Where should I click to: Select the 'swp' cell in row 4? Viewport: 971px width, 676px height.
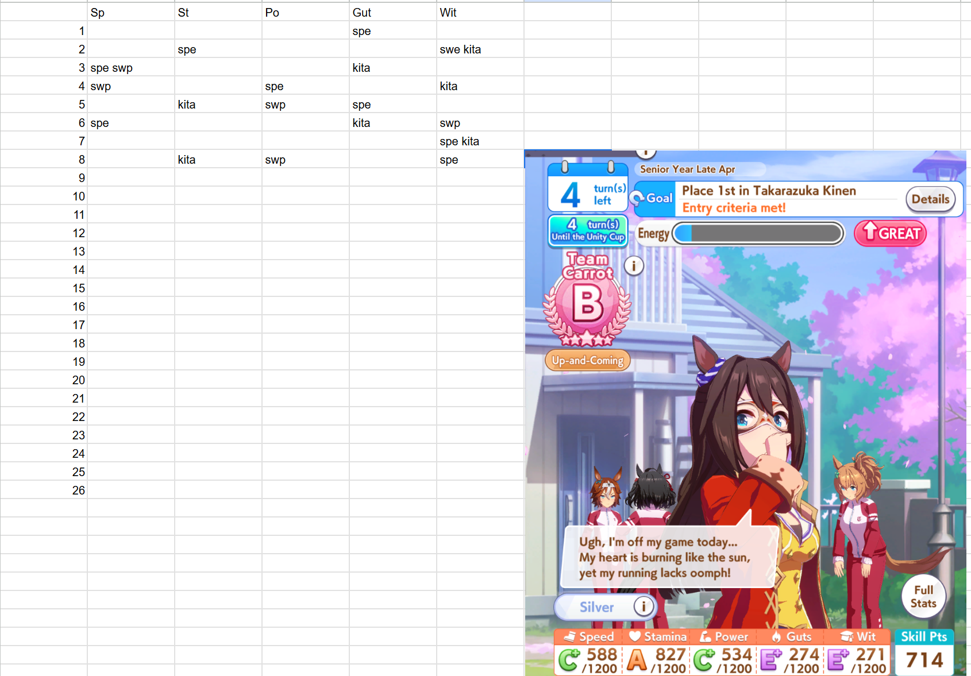coord(131,86)
